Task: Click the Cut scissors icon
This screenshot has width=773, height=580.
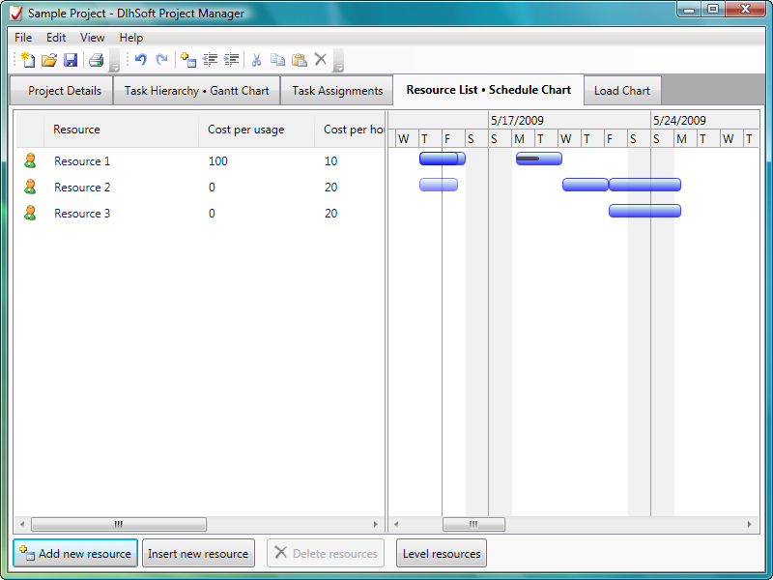Action: [256, 60]
